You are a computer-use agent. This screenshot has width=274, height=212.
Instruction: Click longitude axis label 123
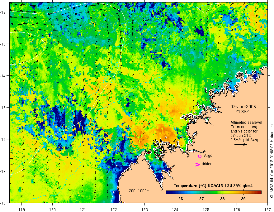pos(144,210)
